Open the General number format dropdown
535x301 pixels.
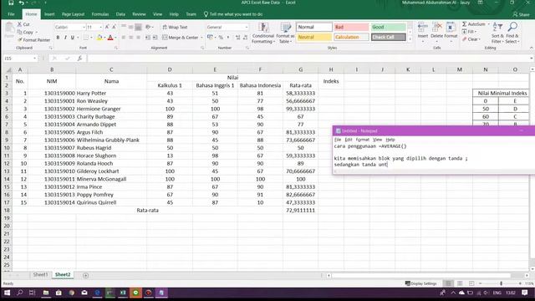(247, 27)
